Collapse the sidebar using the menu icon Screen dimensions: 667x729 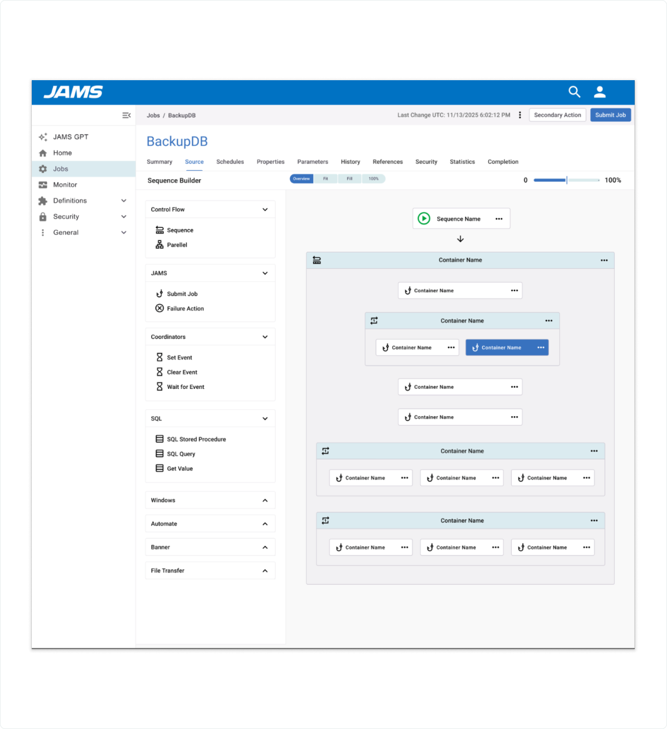pyautogui.click(x=126, y=116)
